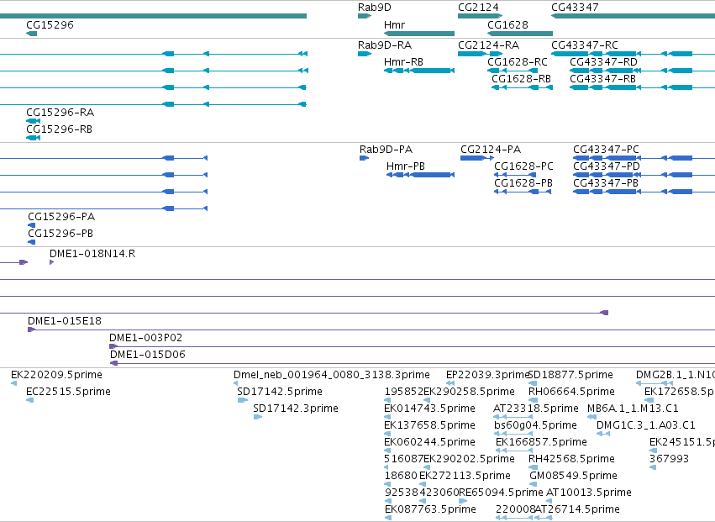Click the CG43347-RC transcript label
This screenshot has height=522, width=715.
(585, 45)
